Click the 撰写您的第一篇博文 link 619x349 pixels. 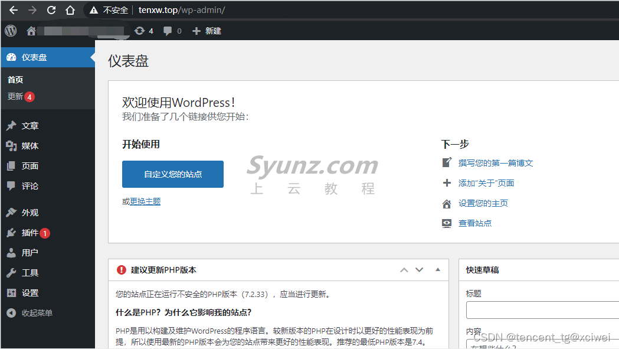[496, 163]
